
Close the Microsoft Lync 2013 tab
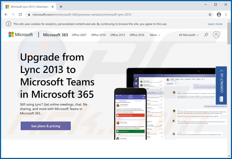[x=53, y=7]
